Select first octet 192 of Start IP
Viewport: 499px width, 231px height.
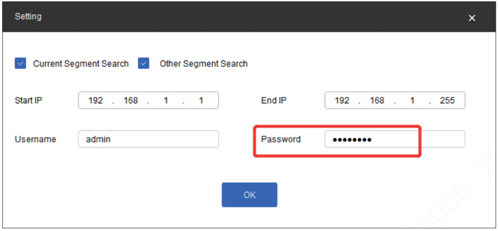click(x=96, y=101)
